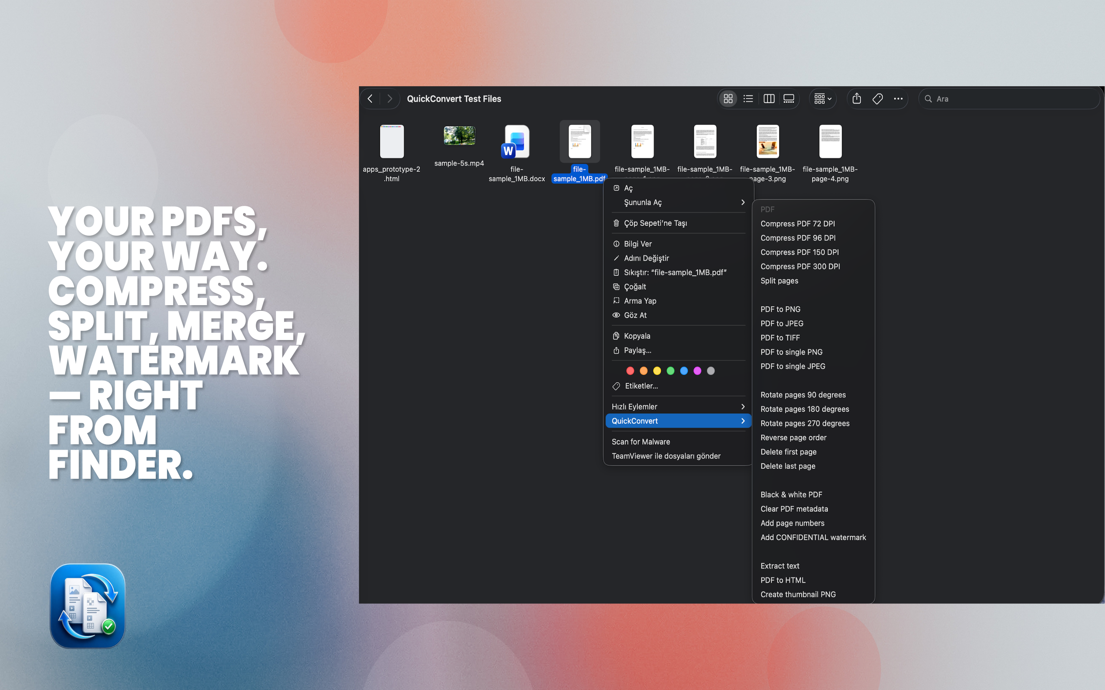Select Add CONFIDENTIAL watermark
This screenshot has height=690, width=1105.
[x=813, y=537]
